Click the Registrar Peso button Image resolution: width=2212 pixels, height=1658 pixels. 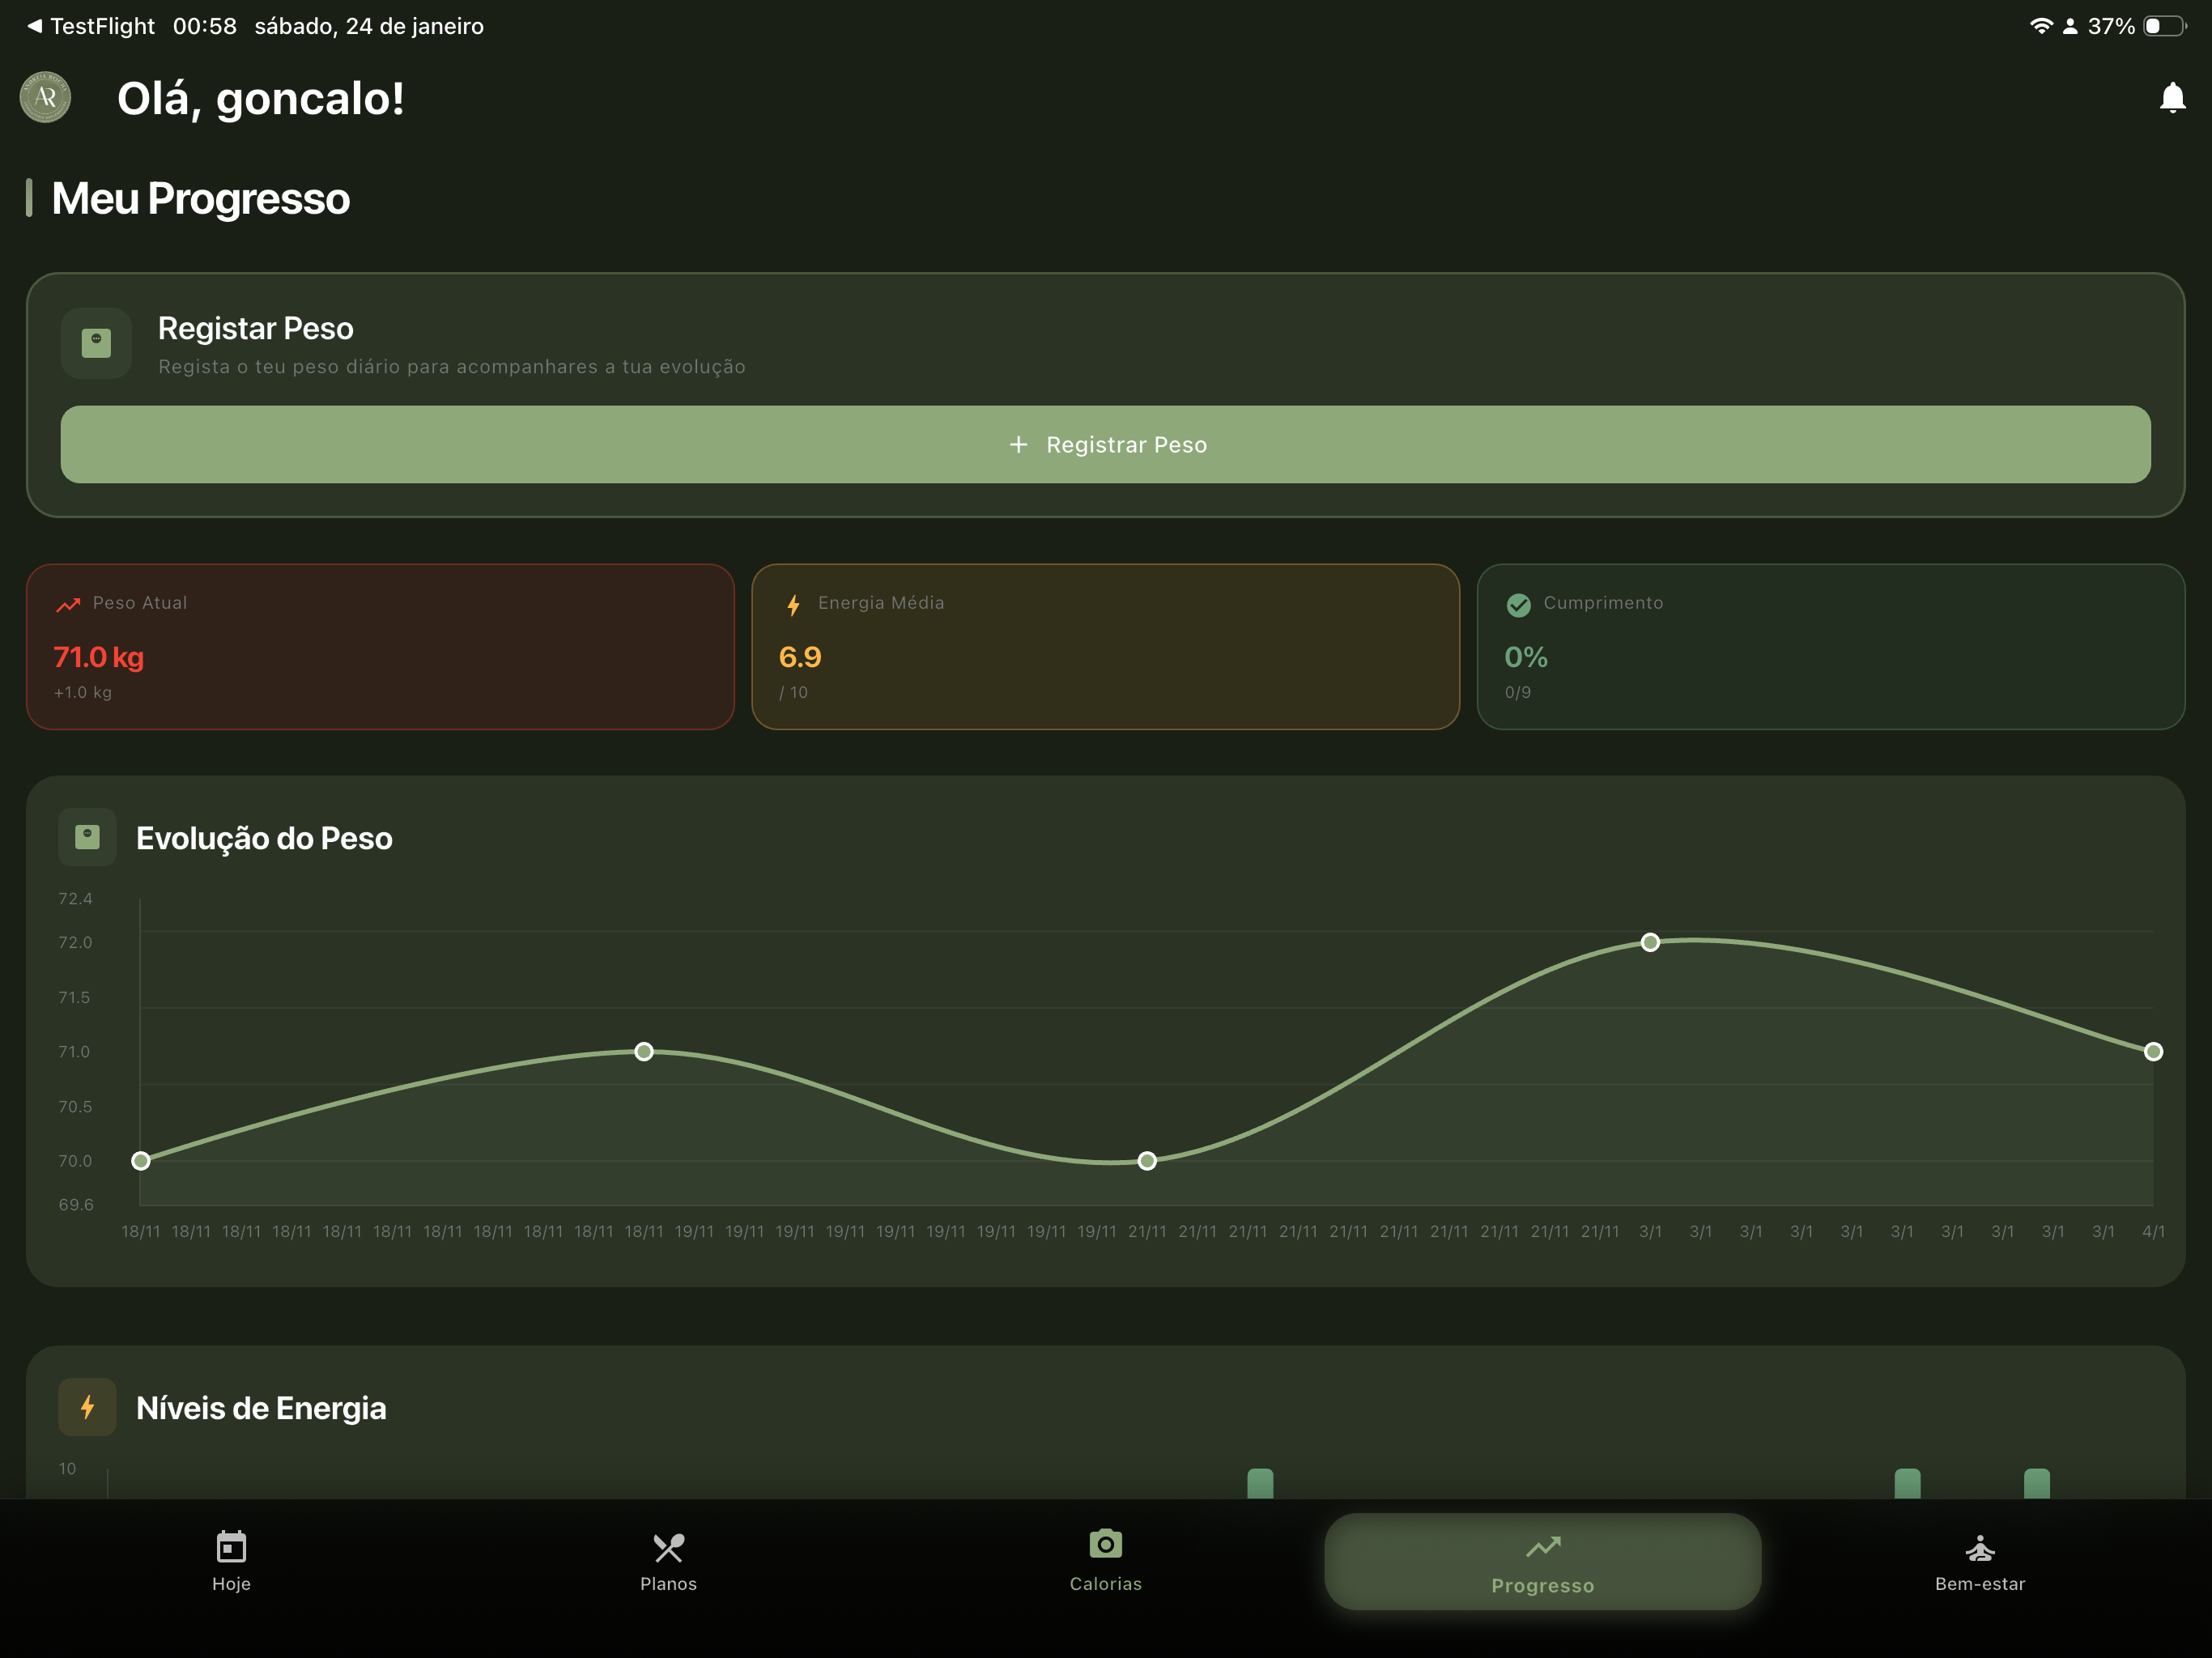click(1106, 444)
